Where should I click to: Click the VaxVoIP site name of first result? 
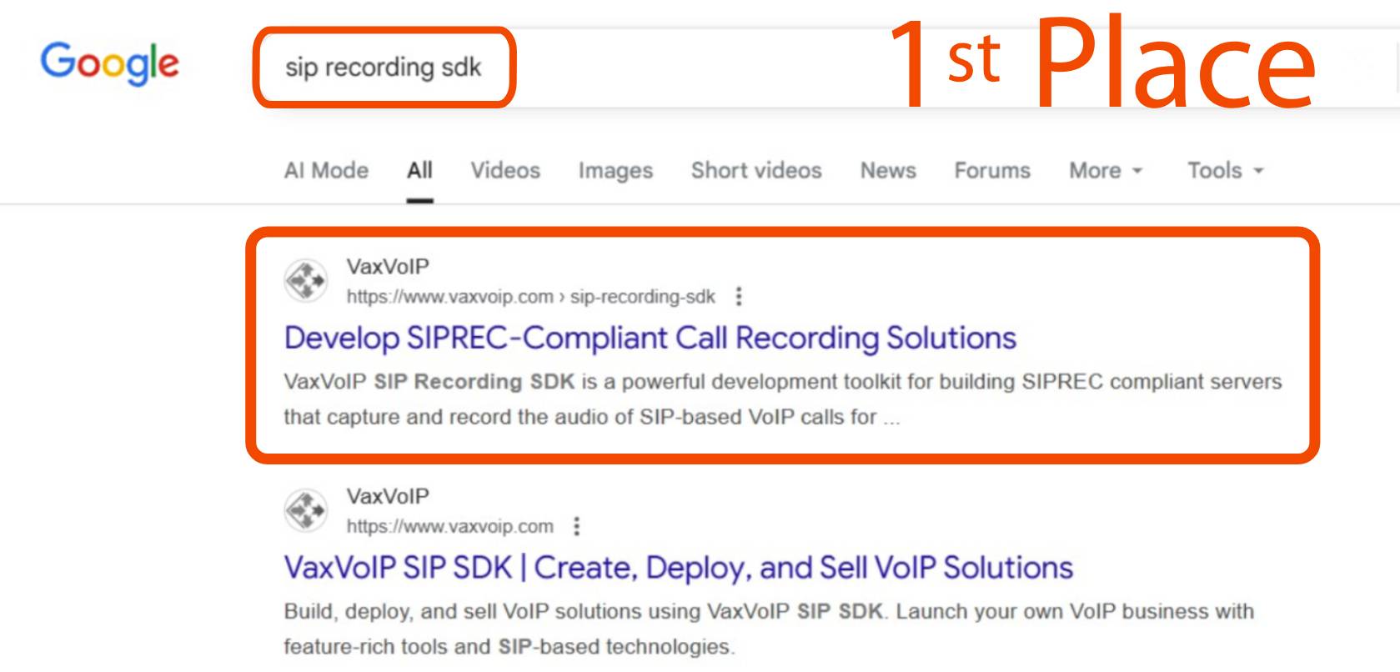(x=388, y=267)
